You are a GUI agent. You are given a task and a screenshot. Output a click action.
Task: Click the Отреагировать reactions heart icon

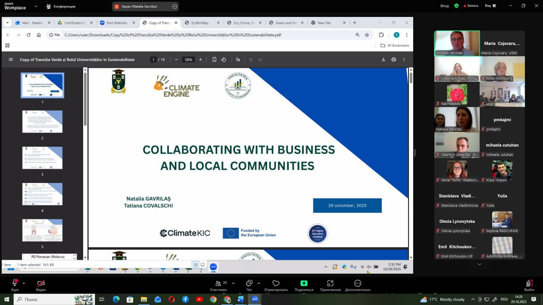pyautogui.click(x=276, y=283)
